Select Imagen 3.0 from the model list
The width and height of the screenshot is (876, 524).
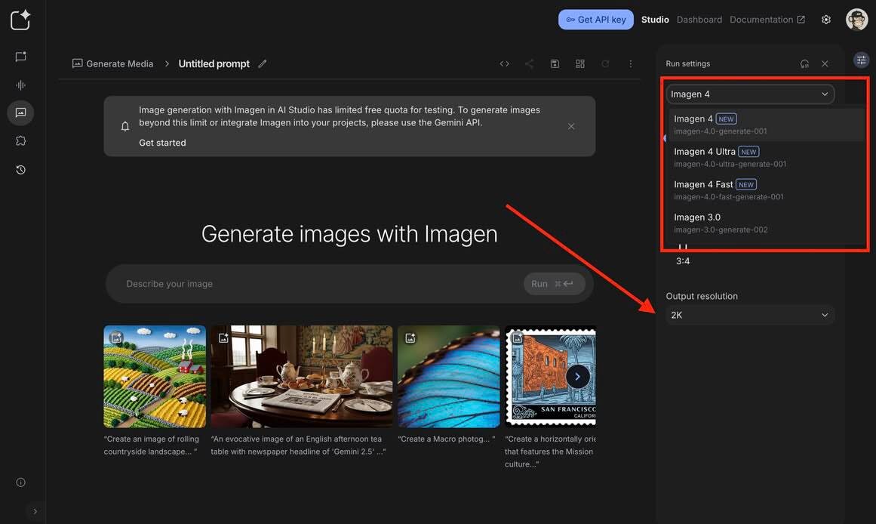pyautogui.click(x=767, y=223)
